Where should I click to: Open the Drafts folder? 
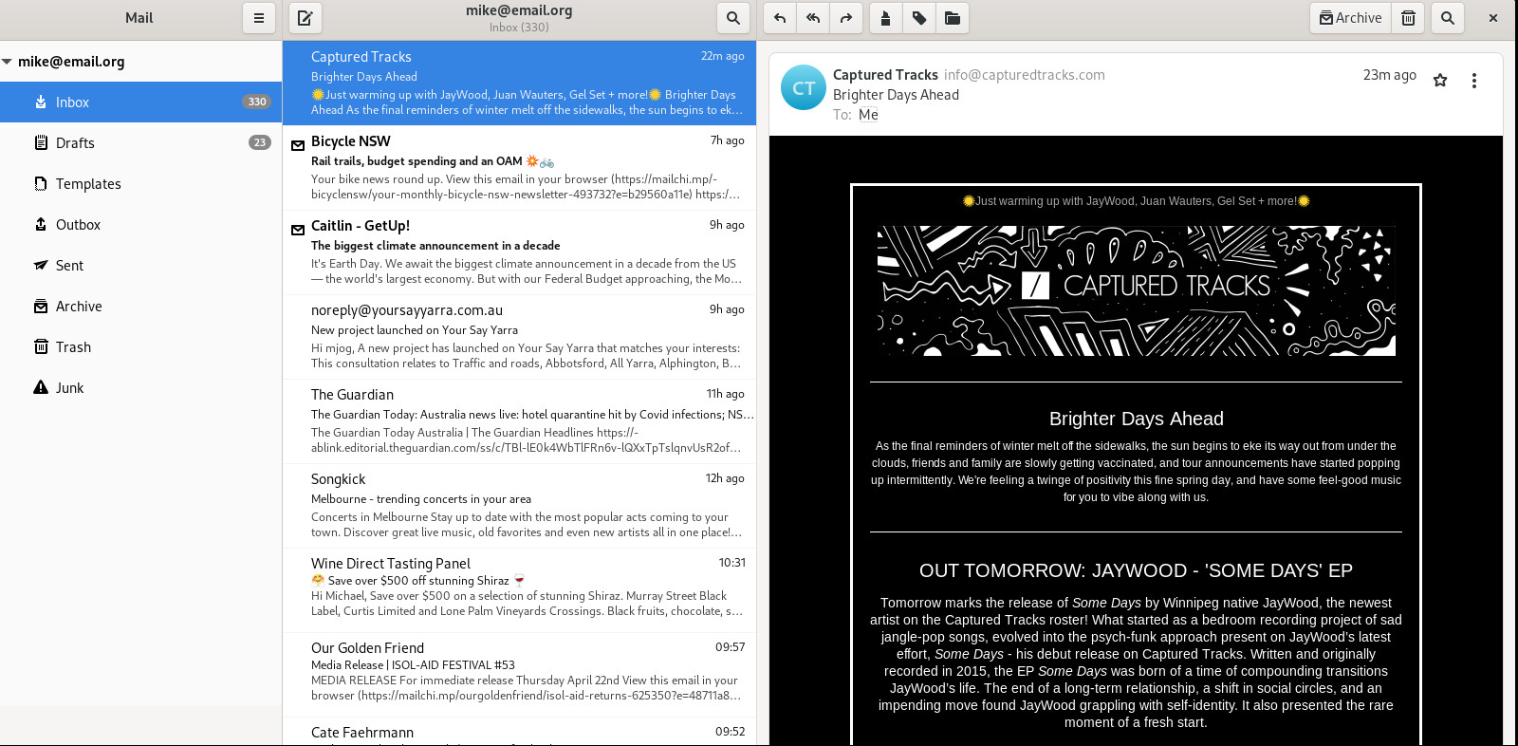click(140, 142)
